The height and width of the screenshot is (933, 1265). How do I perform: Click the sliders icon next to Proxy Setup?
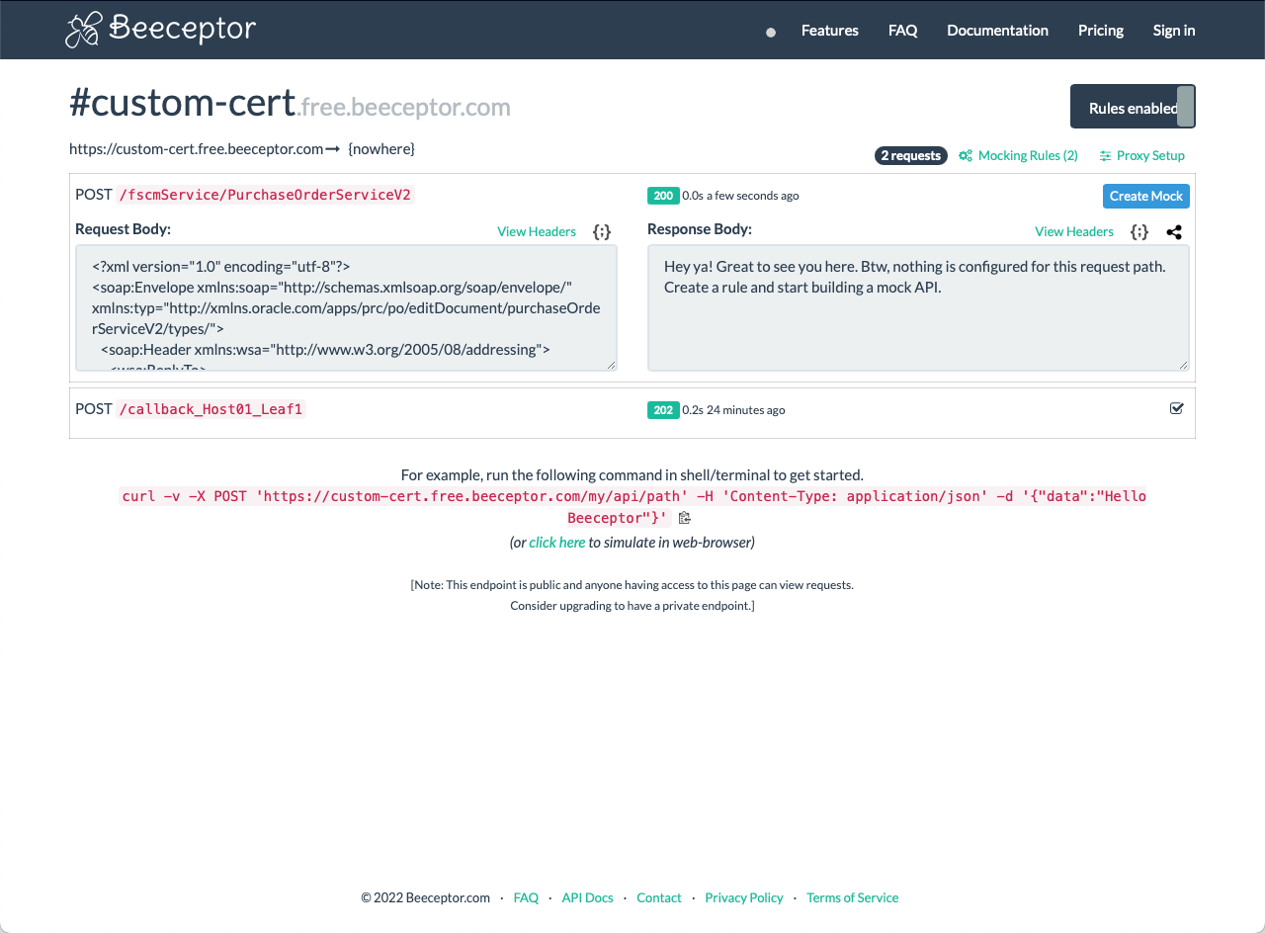coord(1106,155)
